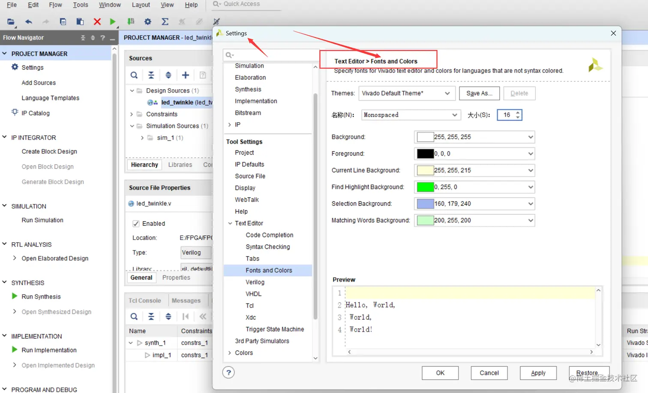Click the Open Project folder toolbar icon
Viewport: 648px width, 393px height.
11,21
